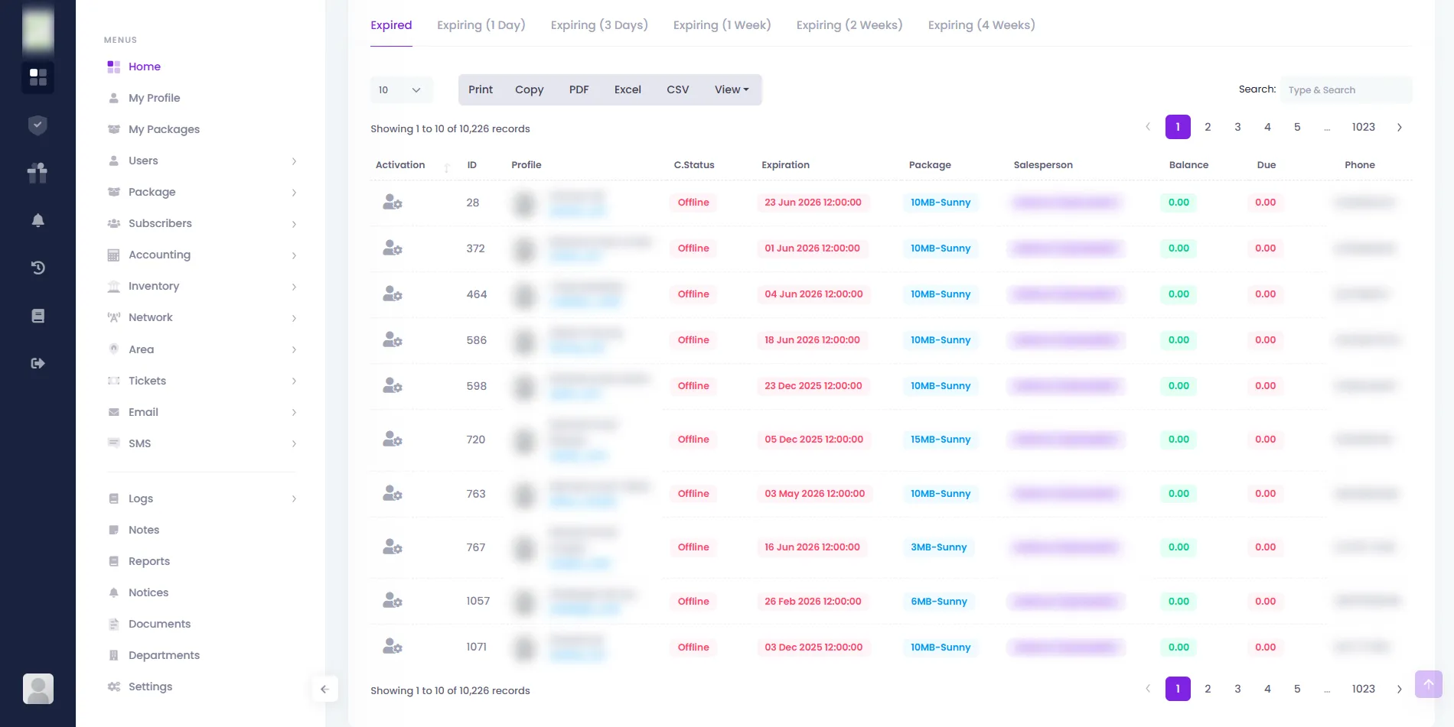
Task: Open the page size dropdown showing 10
Action: (401, 90)
